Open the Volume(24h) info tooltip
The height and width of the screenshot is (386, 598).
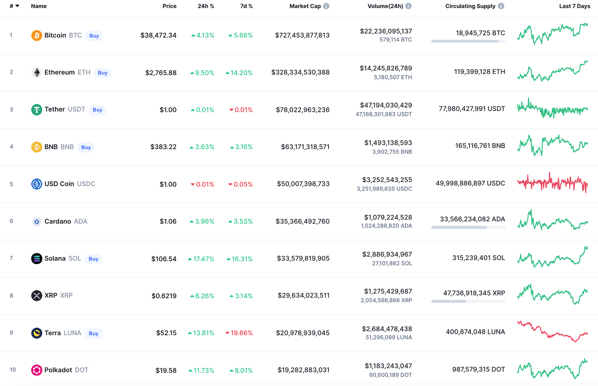click(x=408, y=6)
